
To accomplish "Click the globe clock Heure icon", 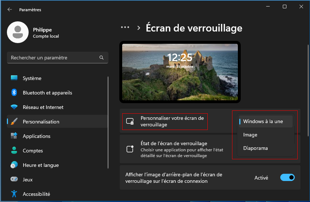I will (x=14, y=165).
